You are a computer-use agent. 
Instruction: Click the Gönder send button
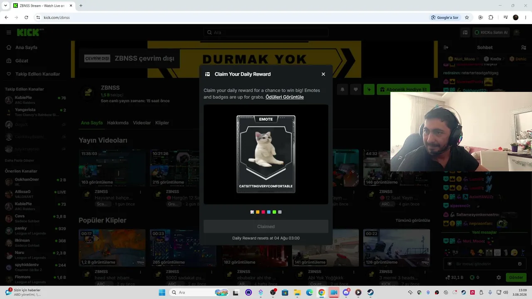tap(516, 277)
